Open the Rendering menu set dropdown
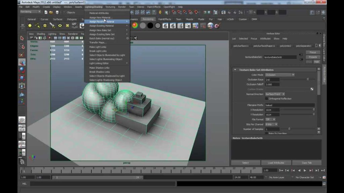This screenshot has height=193, width=344. click(30, 12)
